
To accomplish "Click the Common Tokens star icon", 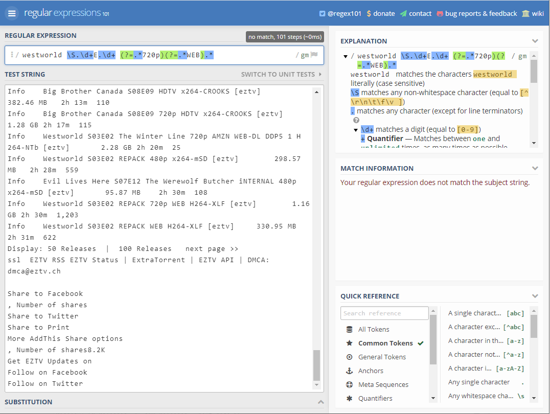I will 349,343.
